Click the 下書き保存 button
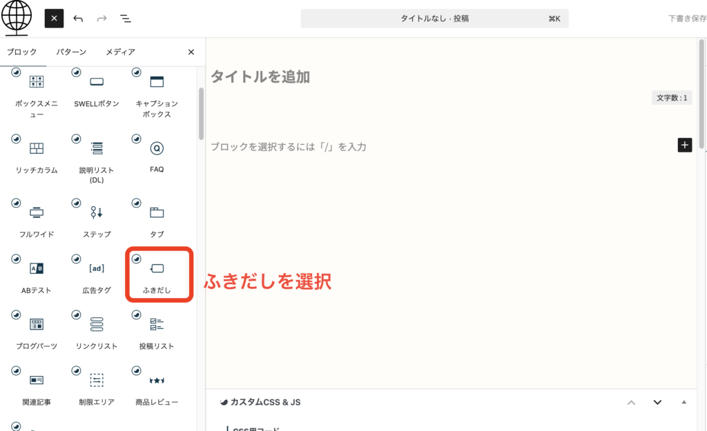The width and height of the screenshot is (707, 431). pyautogui.click(x=686, y=19)
